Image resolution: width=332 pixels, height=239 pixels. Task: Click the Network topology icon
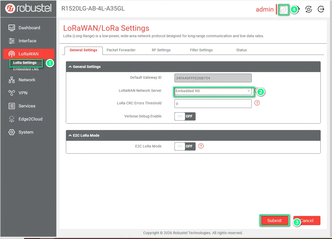[x=12, y=80]
